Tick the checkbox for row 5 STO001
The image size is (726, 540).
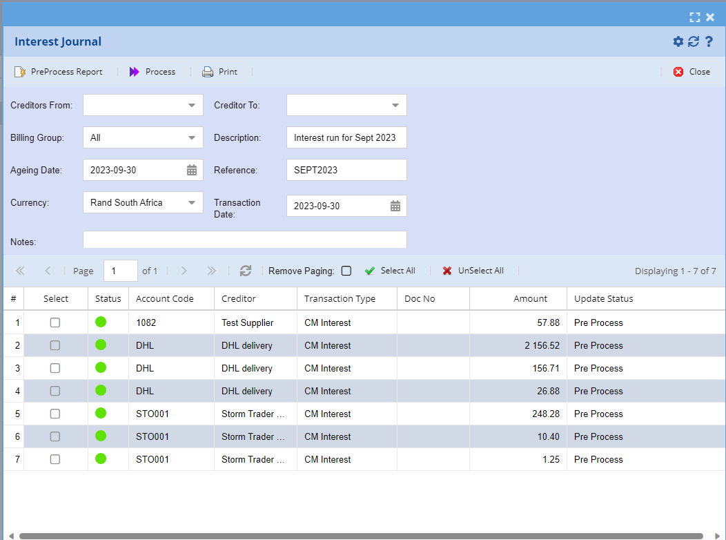[x=55, y=414]
